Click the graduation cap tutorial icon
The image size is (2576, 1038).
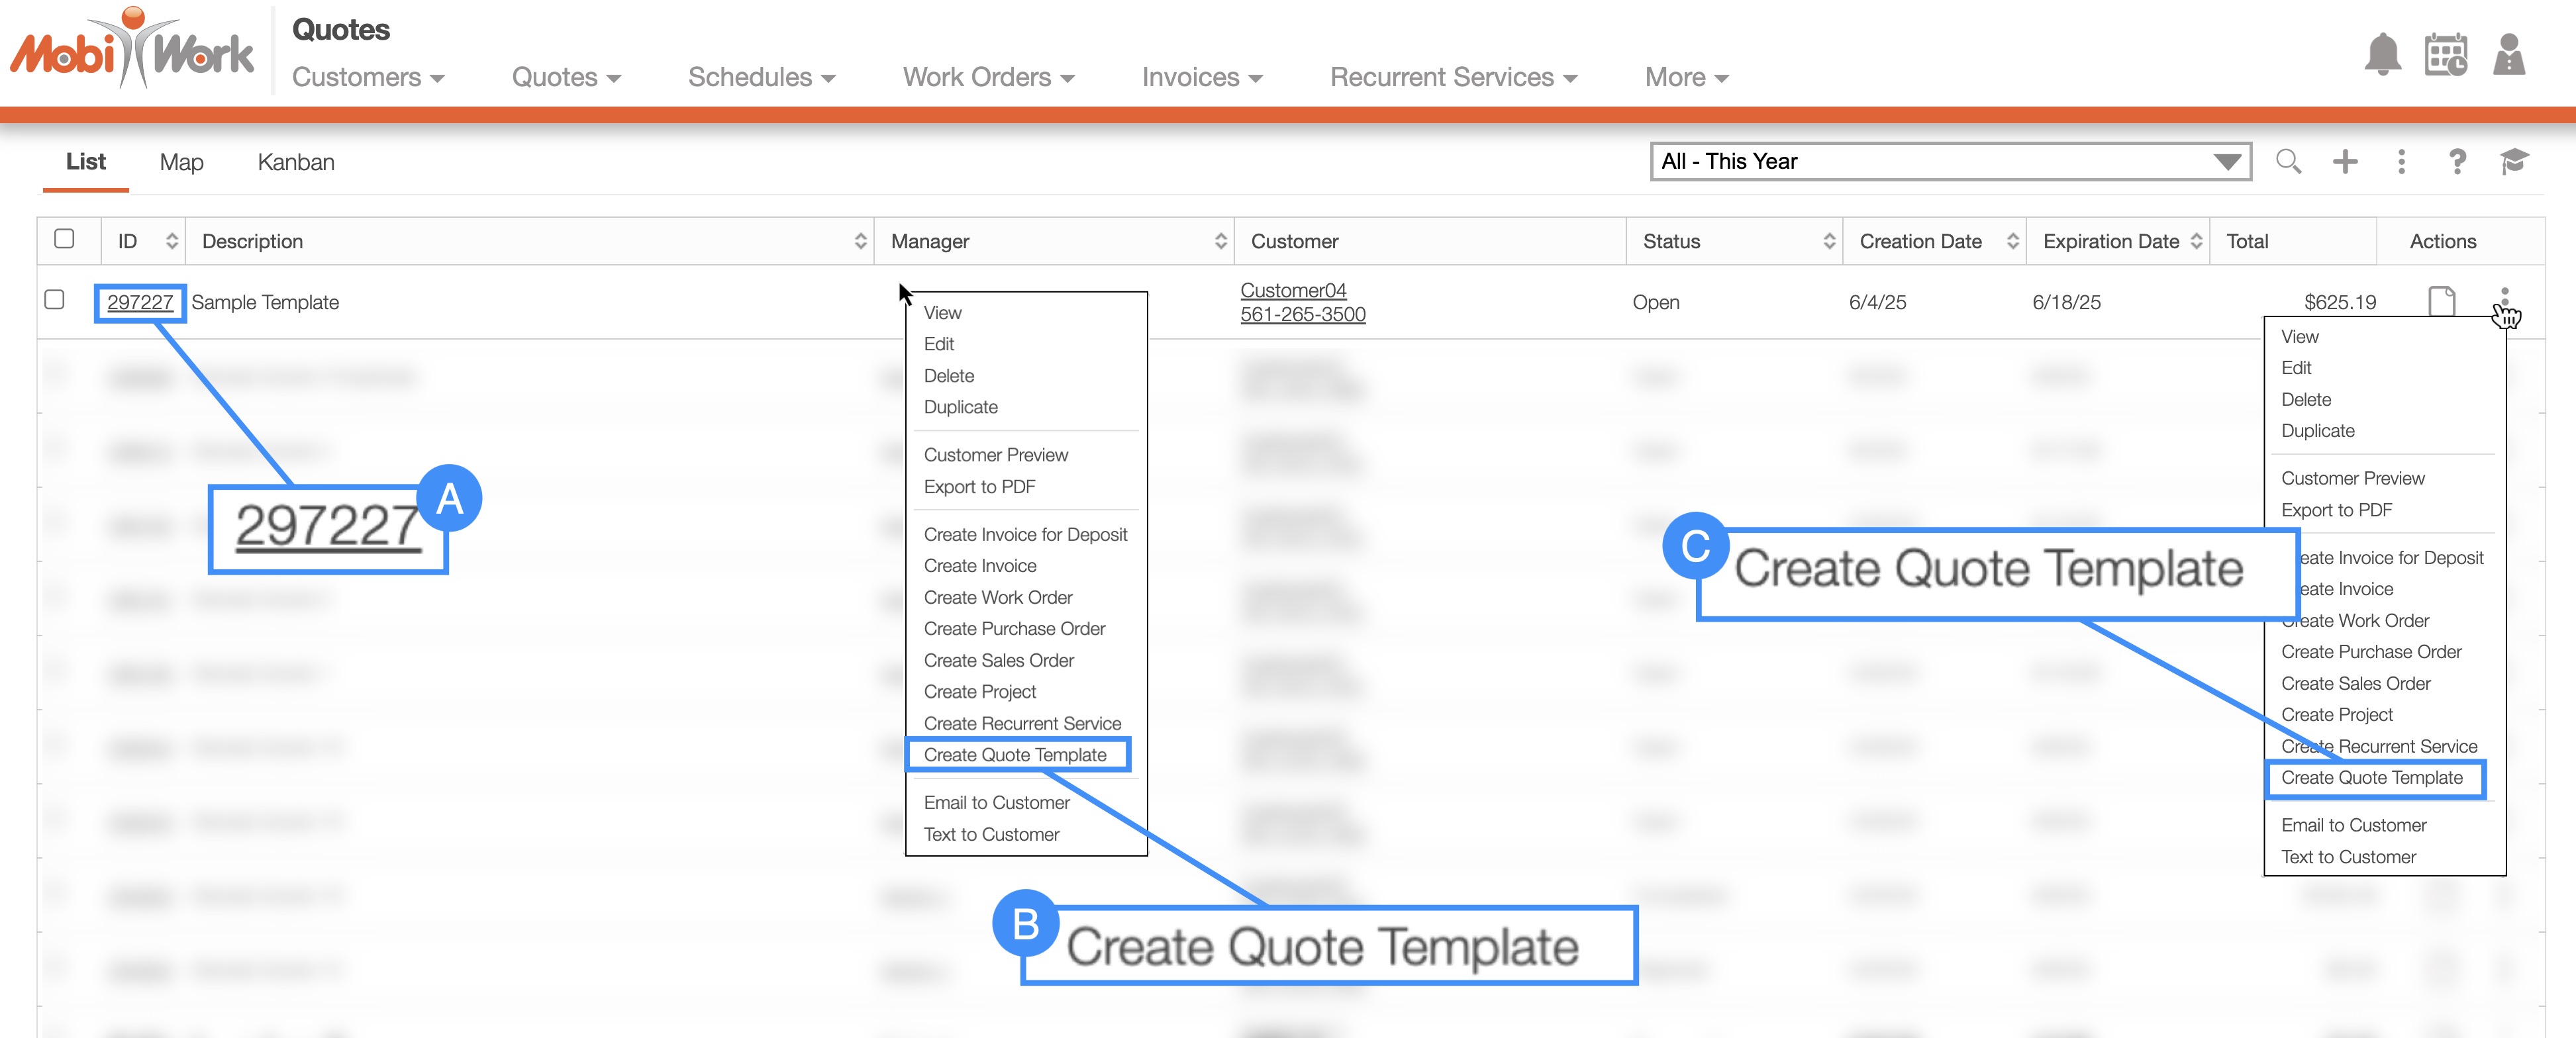point(2514,161)
